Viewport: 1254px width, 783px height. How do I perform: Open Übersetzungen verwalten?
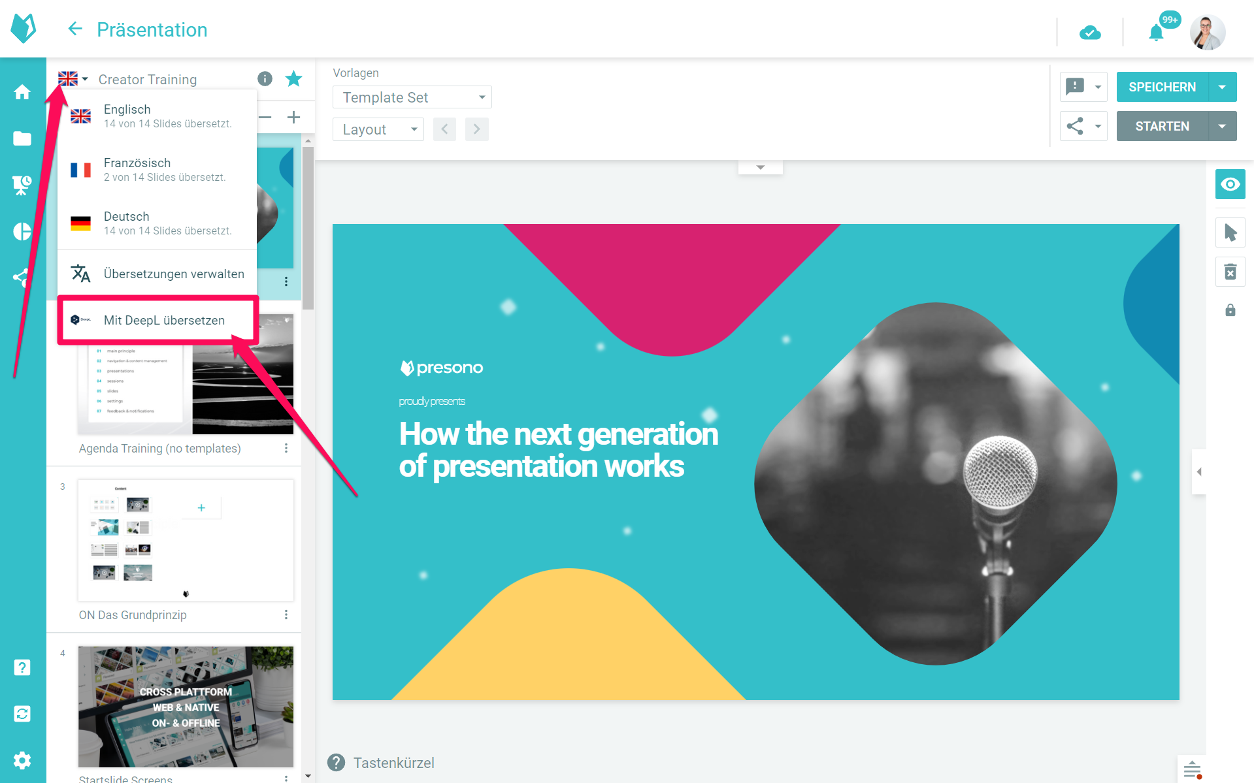pos(157,274)
